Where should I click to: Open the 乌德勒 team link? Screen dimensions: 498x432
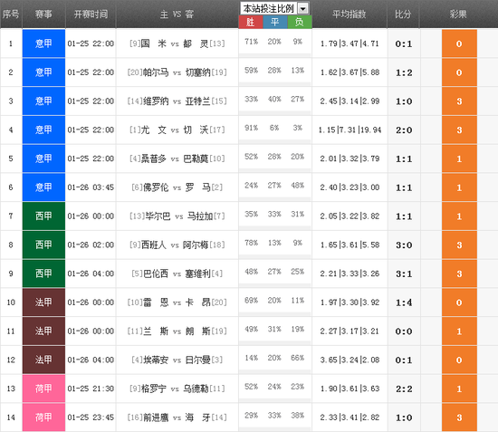(x=196, y=389)
